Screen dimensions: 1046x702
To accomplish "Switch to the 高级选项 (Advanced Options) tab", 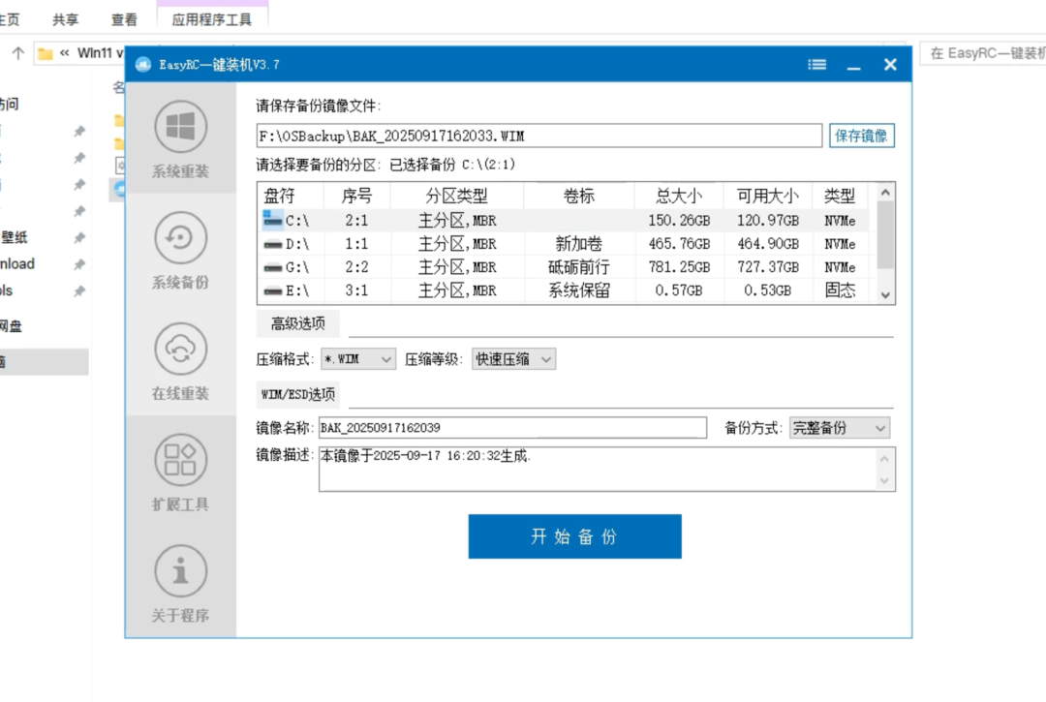I will [x=298, y=324].
